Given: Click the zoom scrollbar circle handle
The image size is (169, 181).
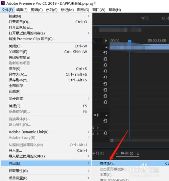Looking at the screenshot, I should point(112,140).
